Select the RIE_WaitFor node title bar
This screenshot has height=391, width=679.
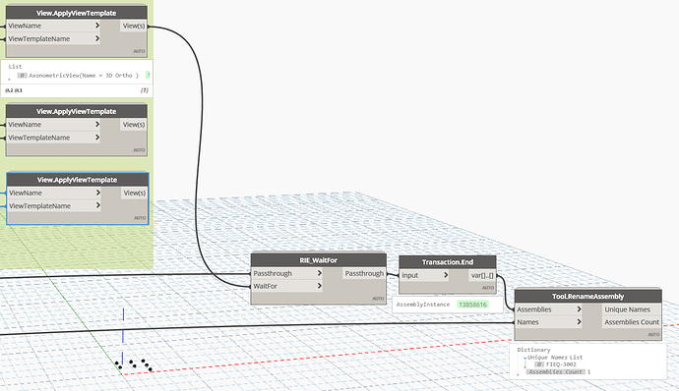pyautogui.click(x=318, y=260)
